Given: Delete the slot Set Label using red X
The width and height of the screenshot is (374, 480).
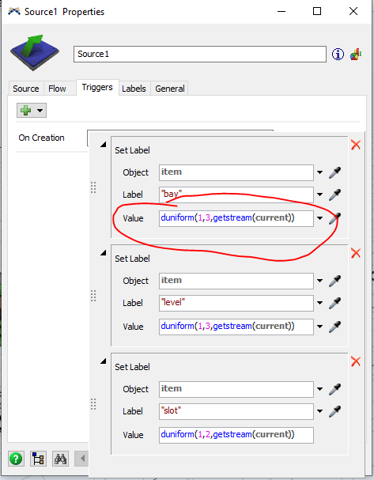Looking at the screenshot, I should click(356, 361).
